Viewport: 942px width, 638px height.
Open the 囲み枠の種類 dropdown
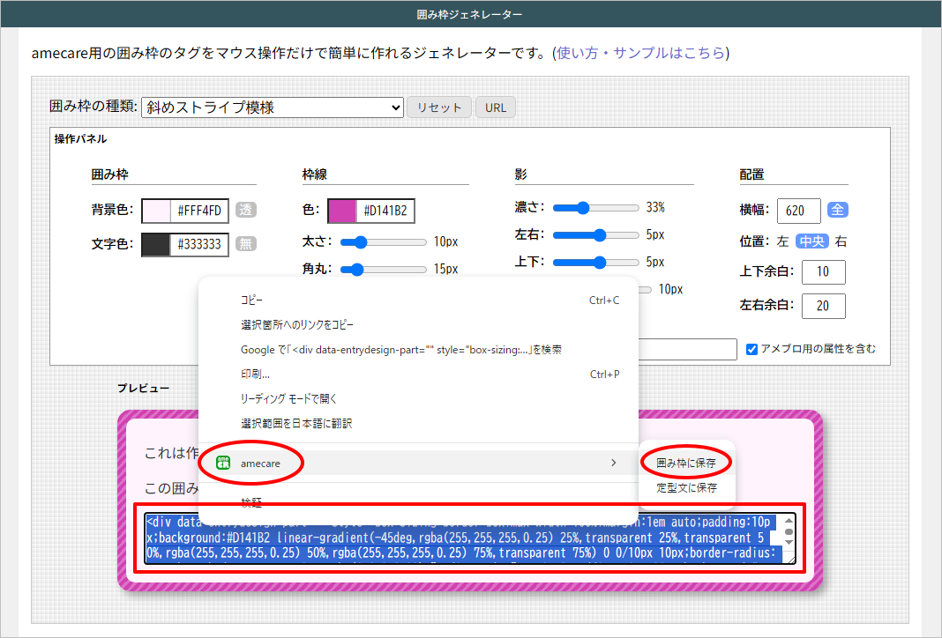click(272, 108)
